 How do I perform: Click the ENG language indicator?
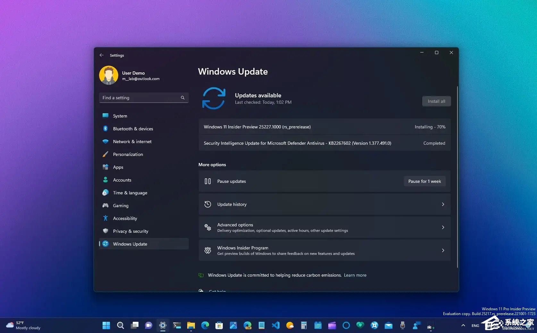coord(475,326)
